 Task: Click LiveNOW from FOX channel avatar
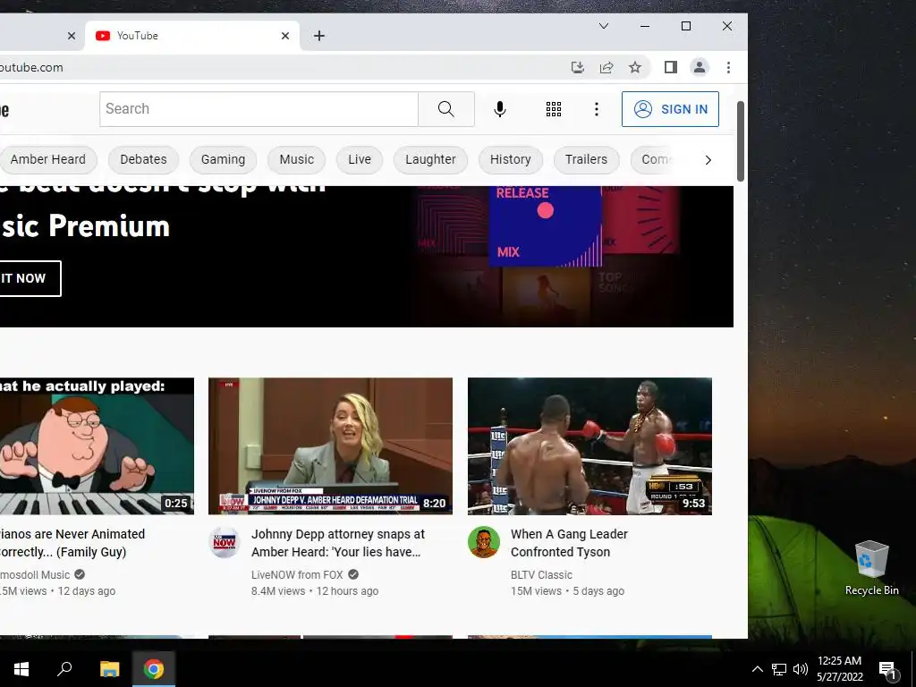[225, 542]
